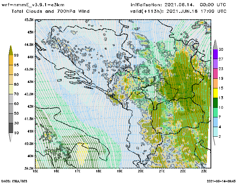Click the '22E' longitude label
The width and height of the screenshot is (242, 183).
tap(183, 171)
